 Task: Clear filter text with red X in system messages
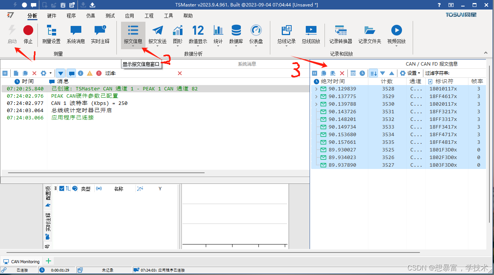[180, 73]
